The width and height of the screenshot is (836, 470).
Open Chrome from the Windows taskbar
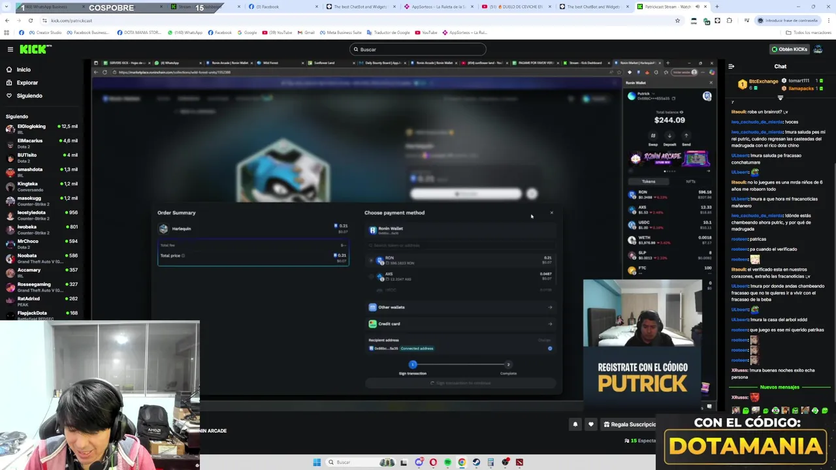[x=462, y=462]
